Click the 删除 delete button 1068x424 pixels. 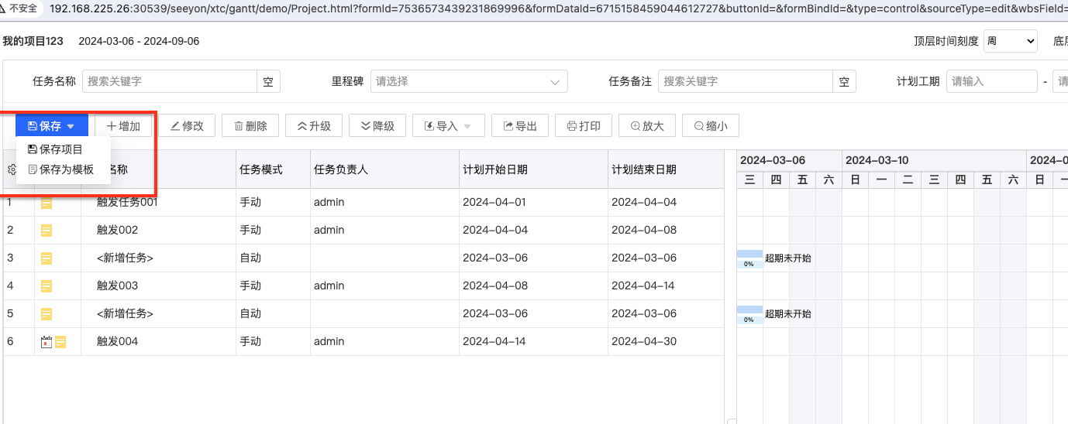[x=250, y=126]
